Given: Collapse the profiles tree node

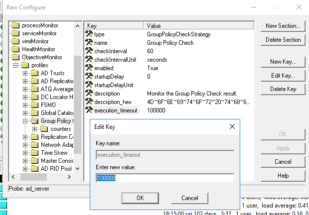Looking at the screenshot, I should pyautogui.click(x=16, y=65).
